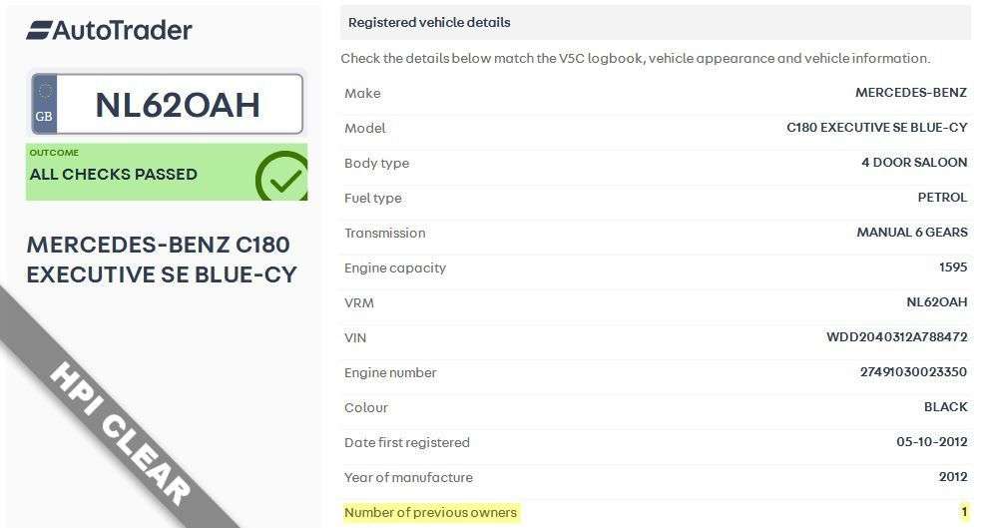Click the green circled checkmark icon
The image size is (981, 528).
point(281,178)
